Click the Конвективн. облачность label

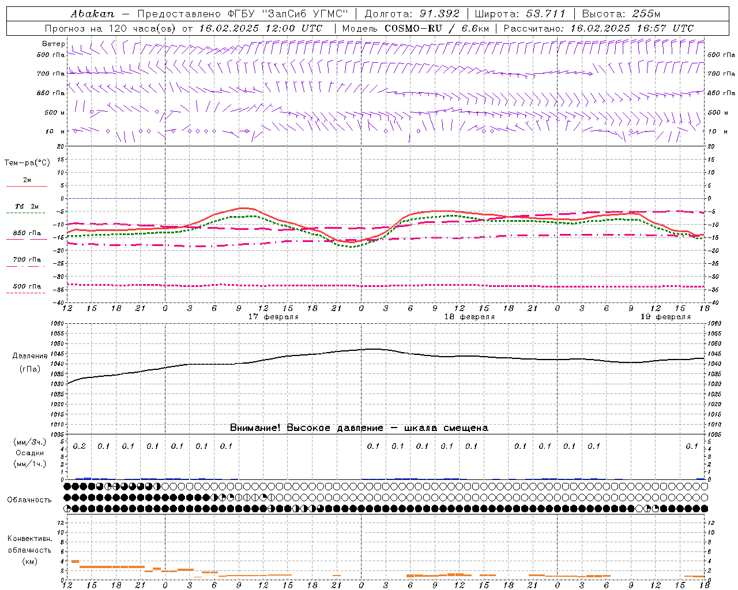[30, 544]
